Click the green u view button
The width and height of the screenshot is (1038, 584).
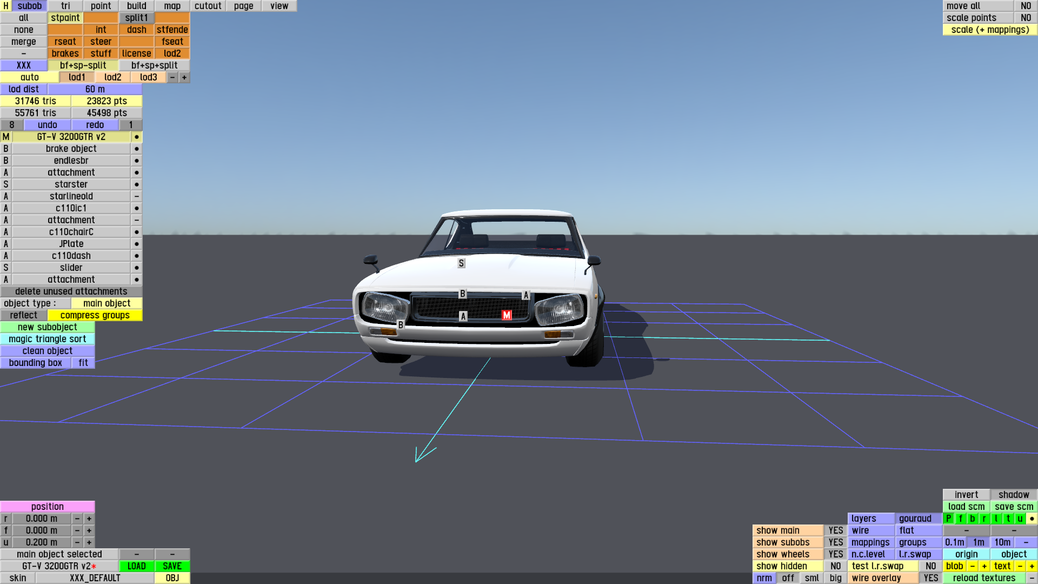tap(1020, 519)
